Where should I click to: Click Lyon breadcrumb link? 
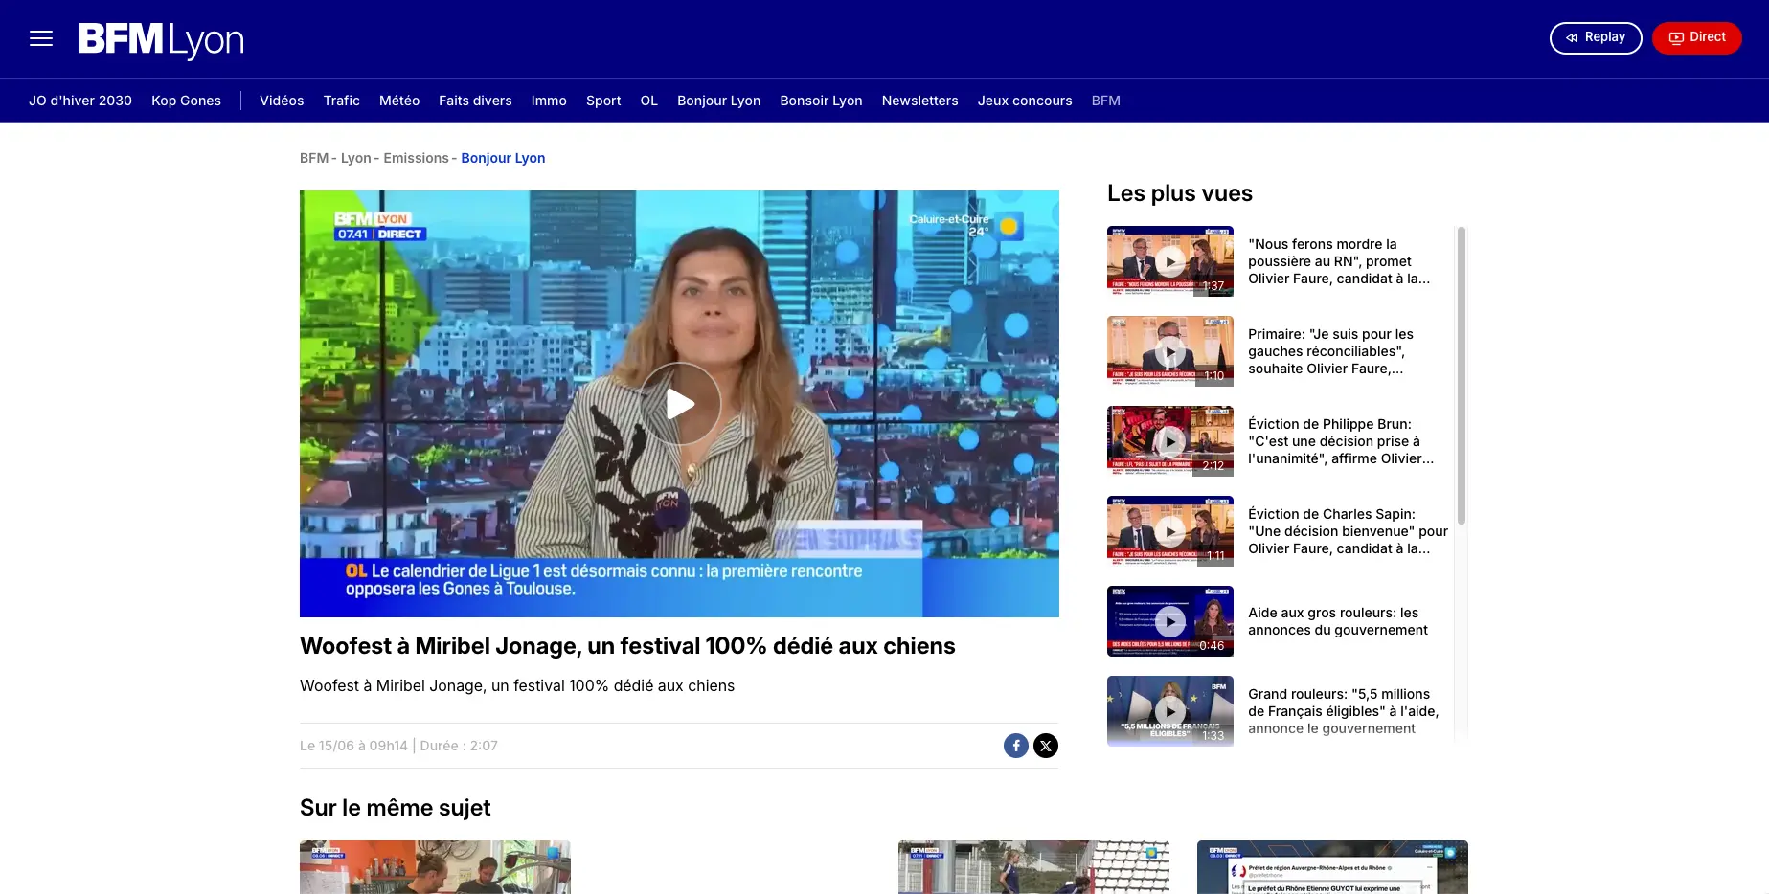click(355, 158)
